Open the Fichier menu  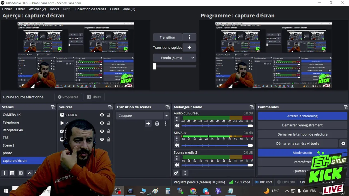[7, 9]
